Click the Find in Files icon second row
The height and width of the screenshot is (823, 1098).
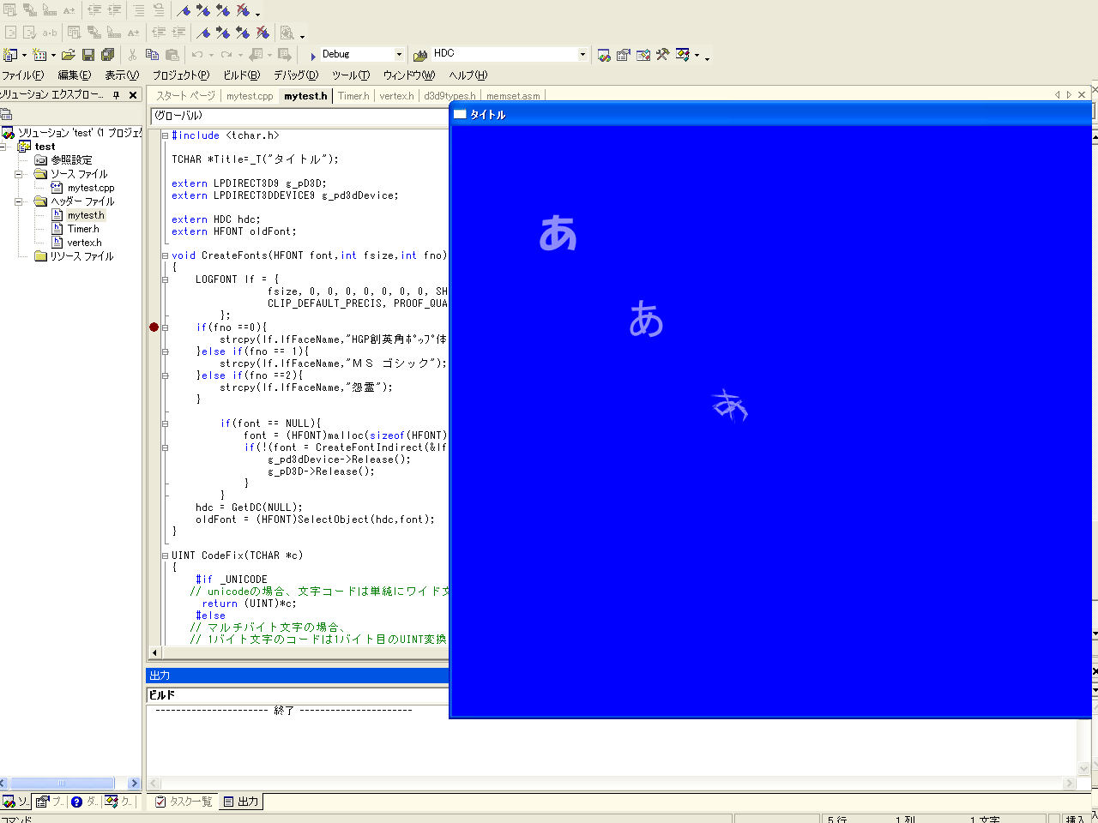point(287,33)
